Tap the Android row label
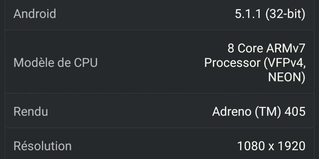The width and height of the screenshot is (319, 159). point(35,14)
